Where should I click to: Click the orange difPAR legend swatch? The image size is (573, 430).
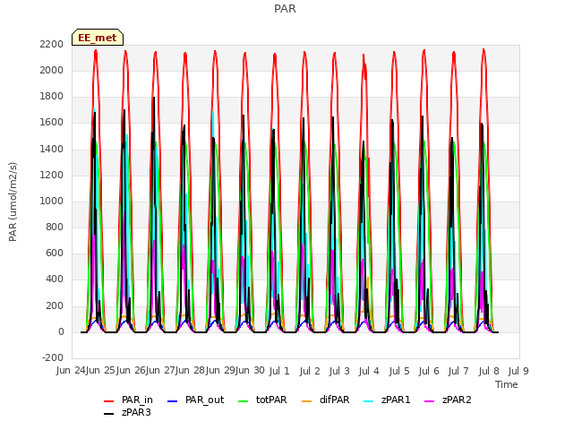point(306,401)
